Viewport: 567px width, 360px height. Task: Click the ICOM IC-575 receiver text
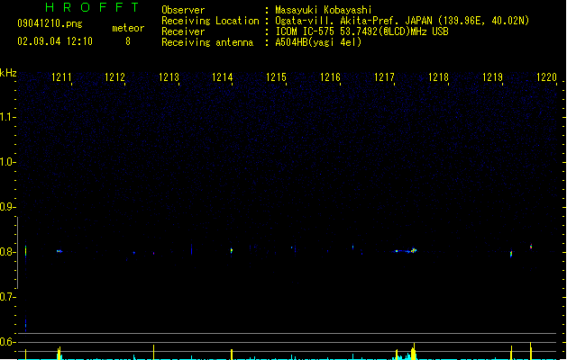(361, 31)
